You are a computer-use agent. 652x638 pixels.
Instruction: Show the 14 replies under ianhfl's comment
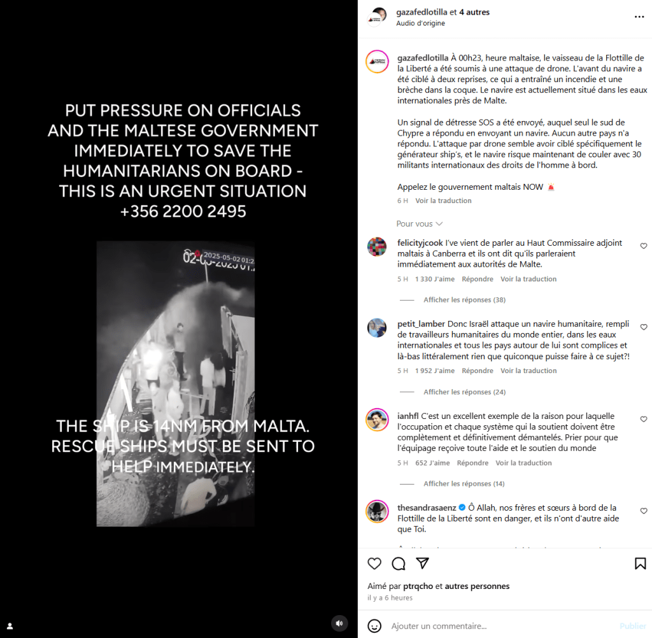pyautogui.click(x=464, y=484)
